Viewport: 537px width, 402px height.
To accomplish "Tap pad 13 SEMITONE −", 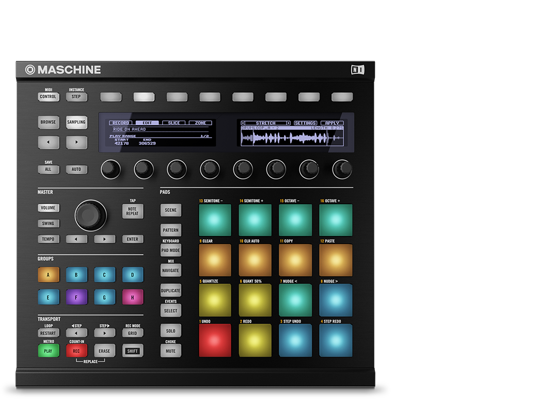I will click(215, 220).
